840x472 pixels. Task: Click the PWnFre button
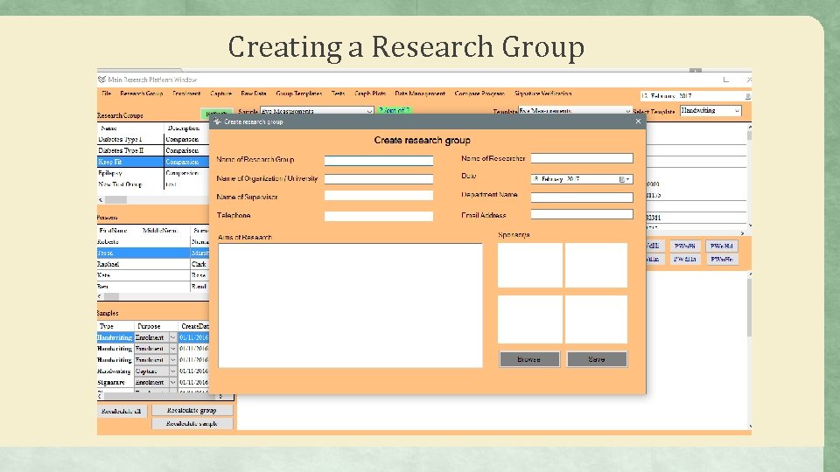pyautogui.click(x=722, y=259)
